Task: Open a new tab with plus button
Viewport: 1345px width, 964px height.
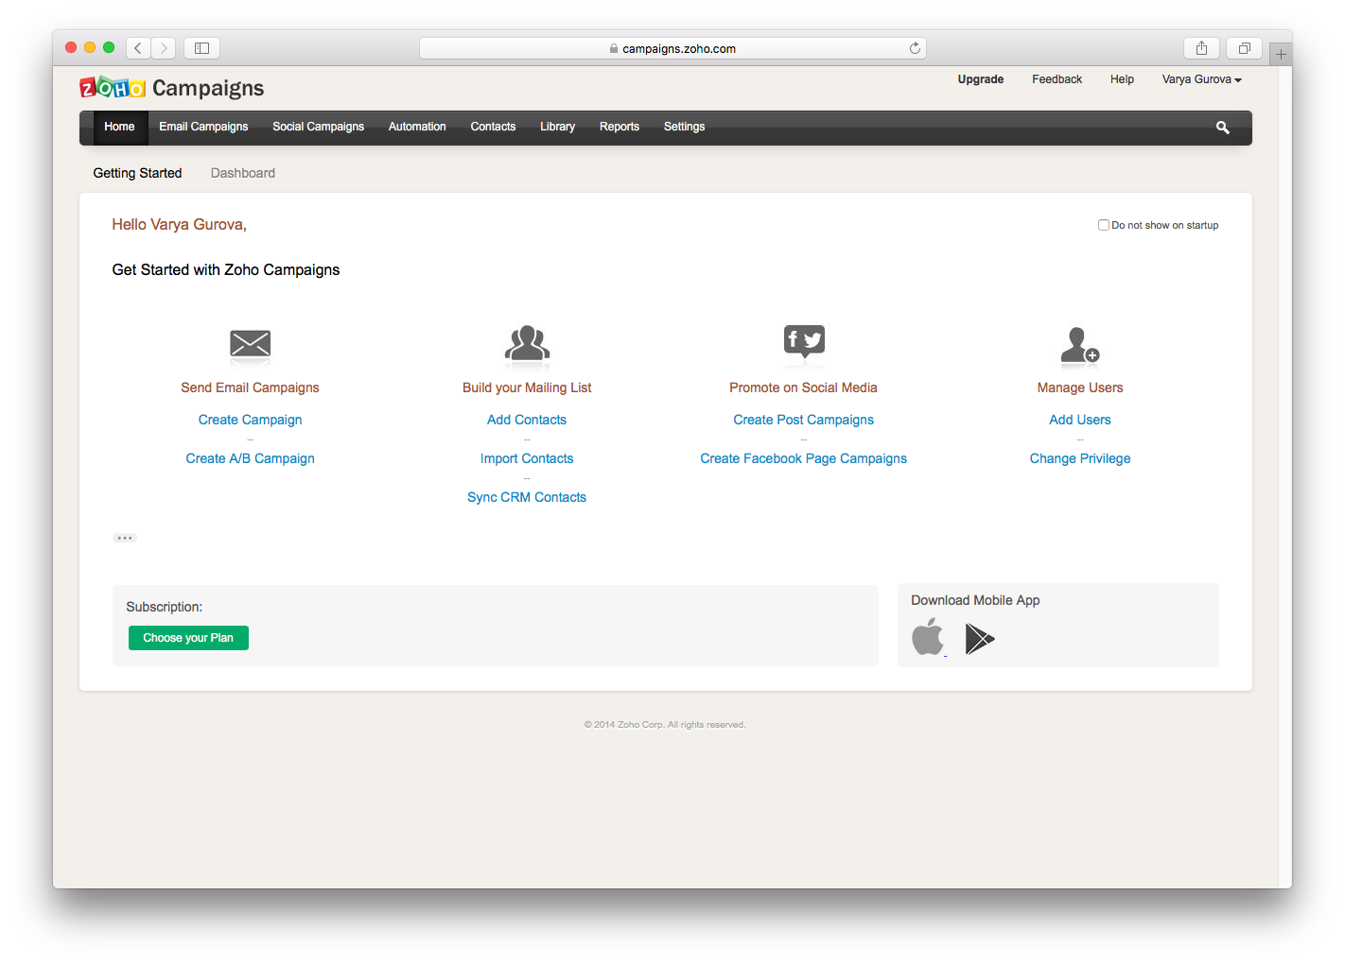Action: (x=1281, y=54)
